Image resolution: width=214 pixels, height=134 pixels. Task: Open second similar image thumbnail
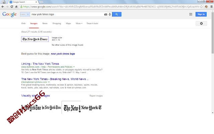pyautogui.click(x=51, y=108)
